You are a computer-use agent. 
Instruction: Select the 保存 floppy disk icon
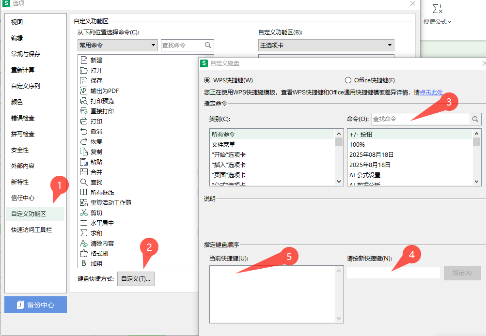(x=84, y=80)
